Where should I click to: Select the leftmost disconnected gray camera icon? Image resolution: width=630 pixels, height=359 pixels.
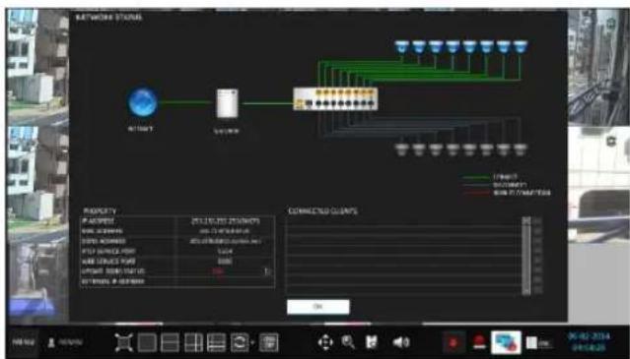click(401, 150)
